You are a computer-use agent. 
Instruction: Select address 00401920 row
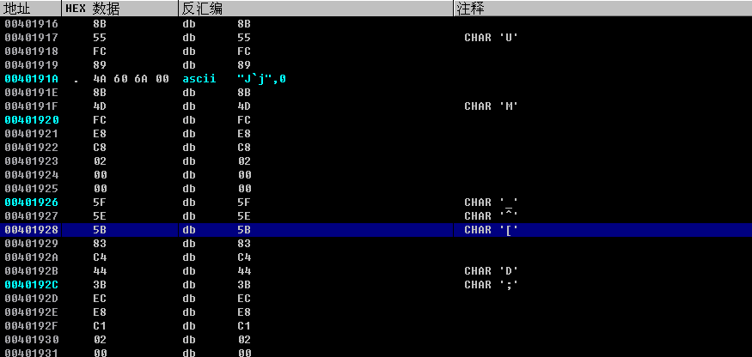[376, 120]
